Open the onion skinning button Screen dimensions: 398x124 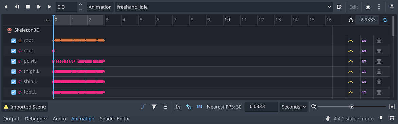[x=368, y=7]
